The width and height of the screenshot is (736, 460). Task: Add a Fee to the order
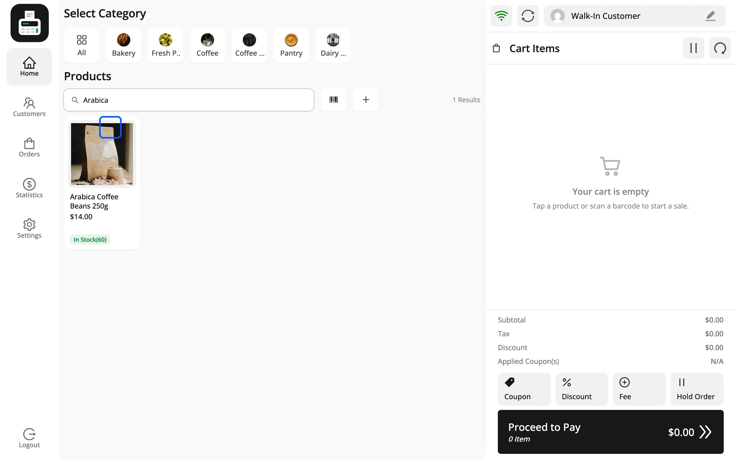coord(639,389)
